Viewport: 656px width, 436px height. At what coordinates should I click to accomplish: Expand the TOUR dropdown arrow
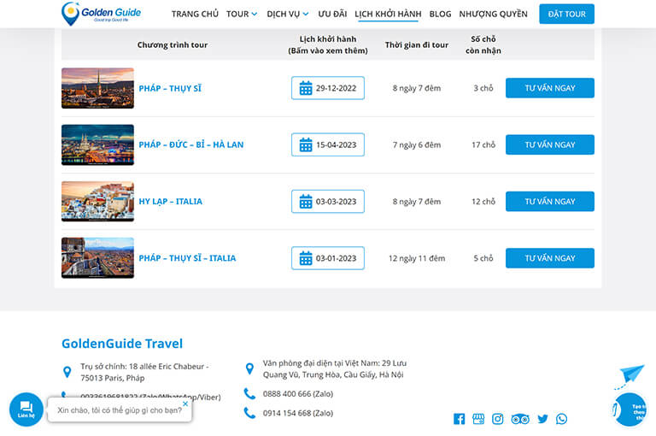coord(255,15)
